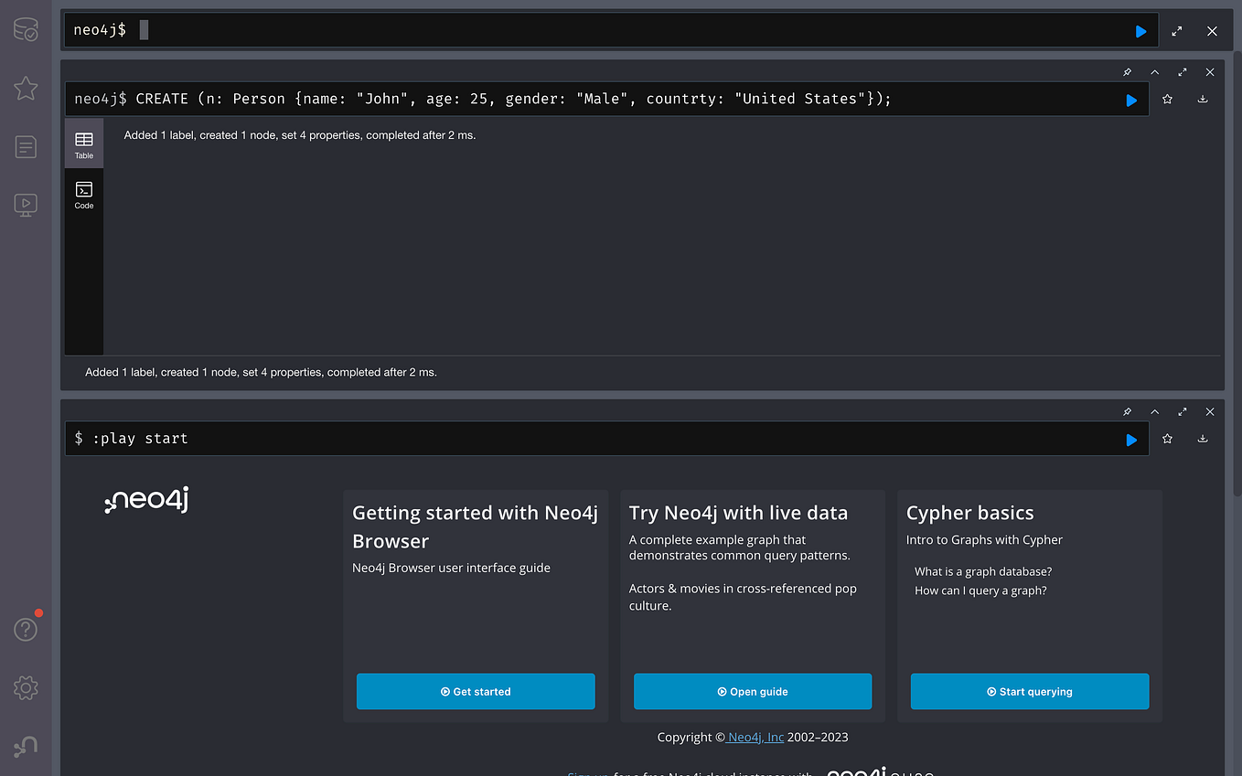
Task: Open the Favorites sidebar panel
Action: (x=25, y=88)
